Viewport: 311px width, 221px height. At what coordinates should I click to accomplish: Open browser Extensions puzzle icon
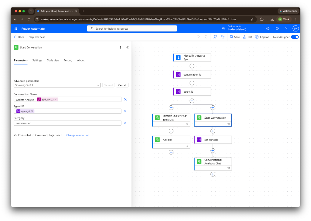pos(262,19)
